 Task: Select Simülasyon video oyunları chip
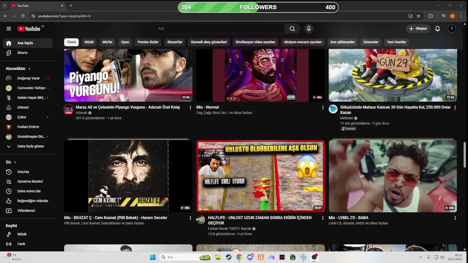click(256, 42)
